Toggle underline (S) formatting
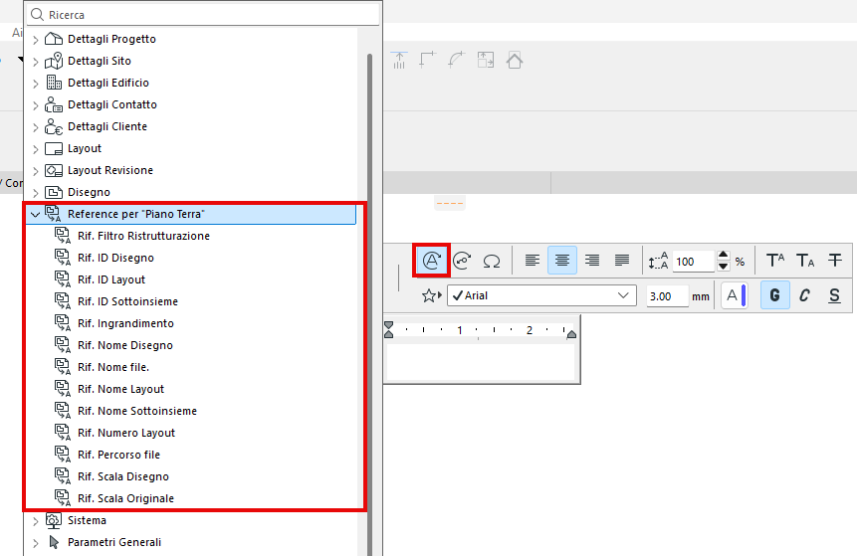 click(834, 295)
